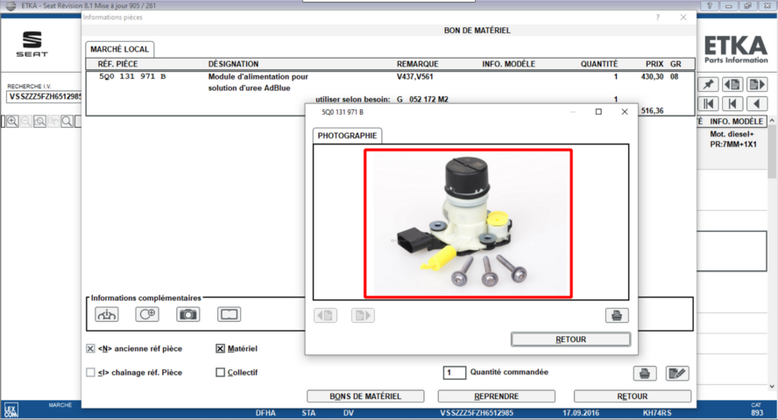Click DÉSIGNATION column header

point(233,64)
